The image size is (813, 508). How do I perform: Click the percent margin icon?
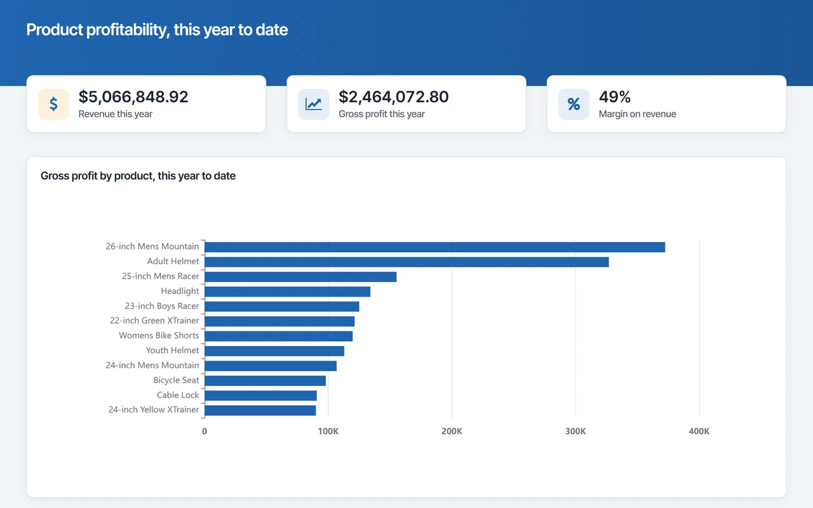pos(574,104)
